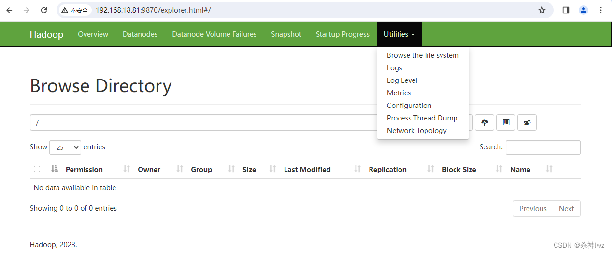Open the browser three-dot menu
This screenshot has width=612, height=253.
click(x=601, y=10)
